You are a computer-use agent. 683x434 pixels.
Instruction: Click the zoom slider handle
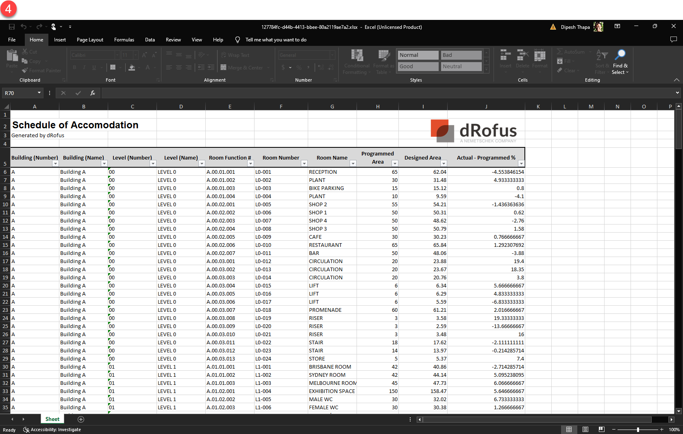(638, 430)
